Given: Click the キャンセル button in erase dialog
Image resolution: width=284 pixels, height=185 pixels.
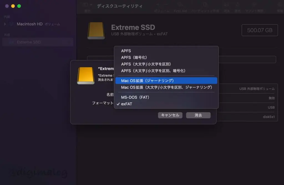Looking at the screenshot, I should click(x=170, y=115).
